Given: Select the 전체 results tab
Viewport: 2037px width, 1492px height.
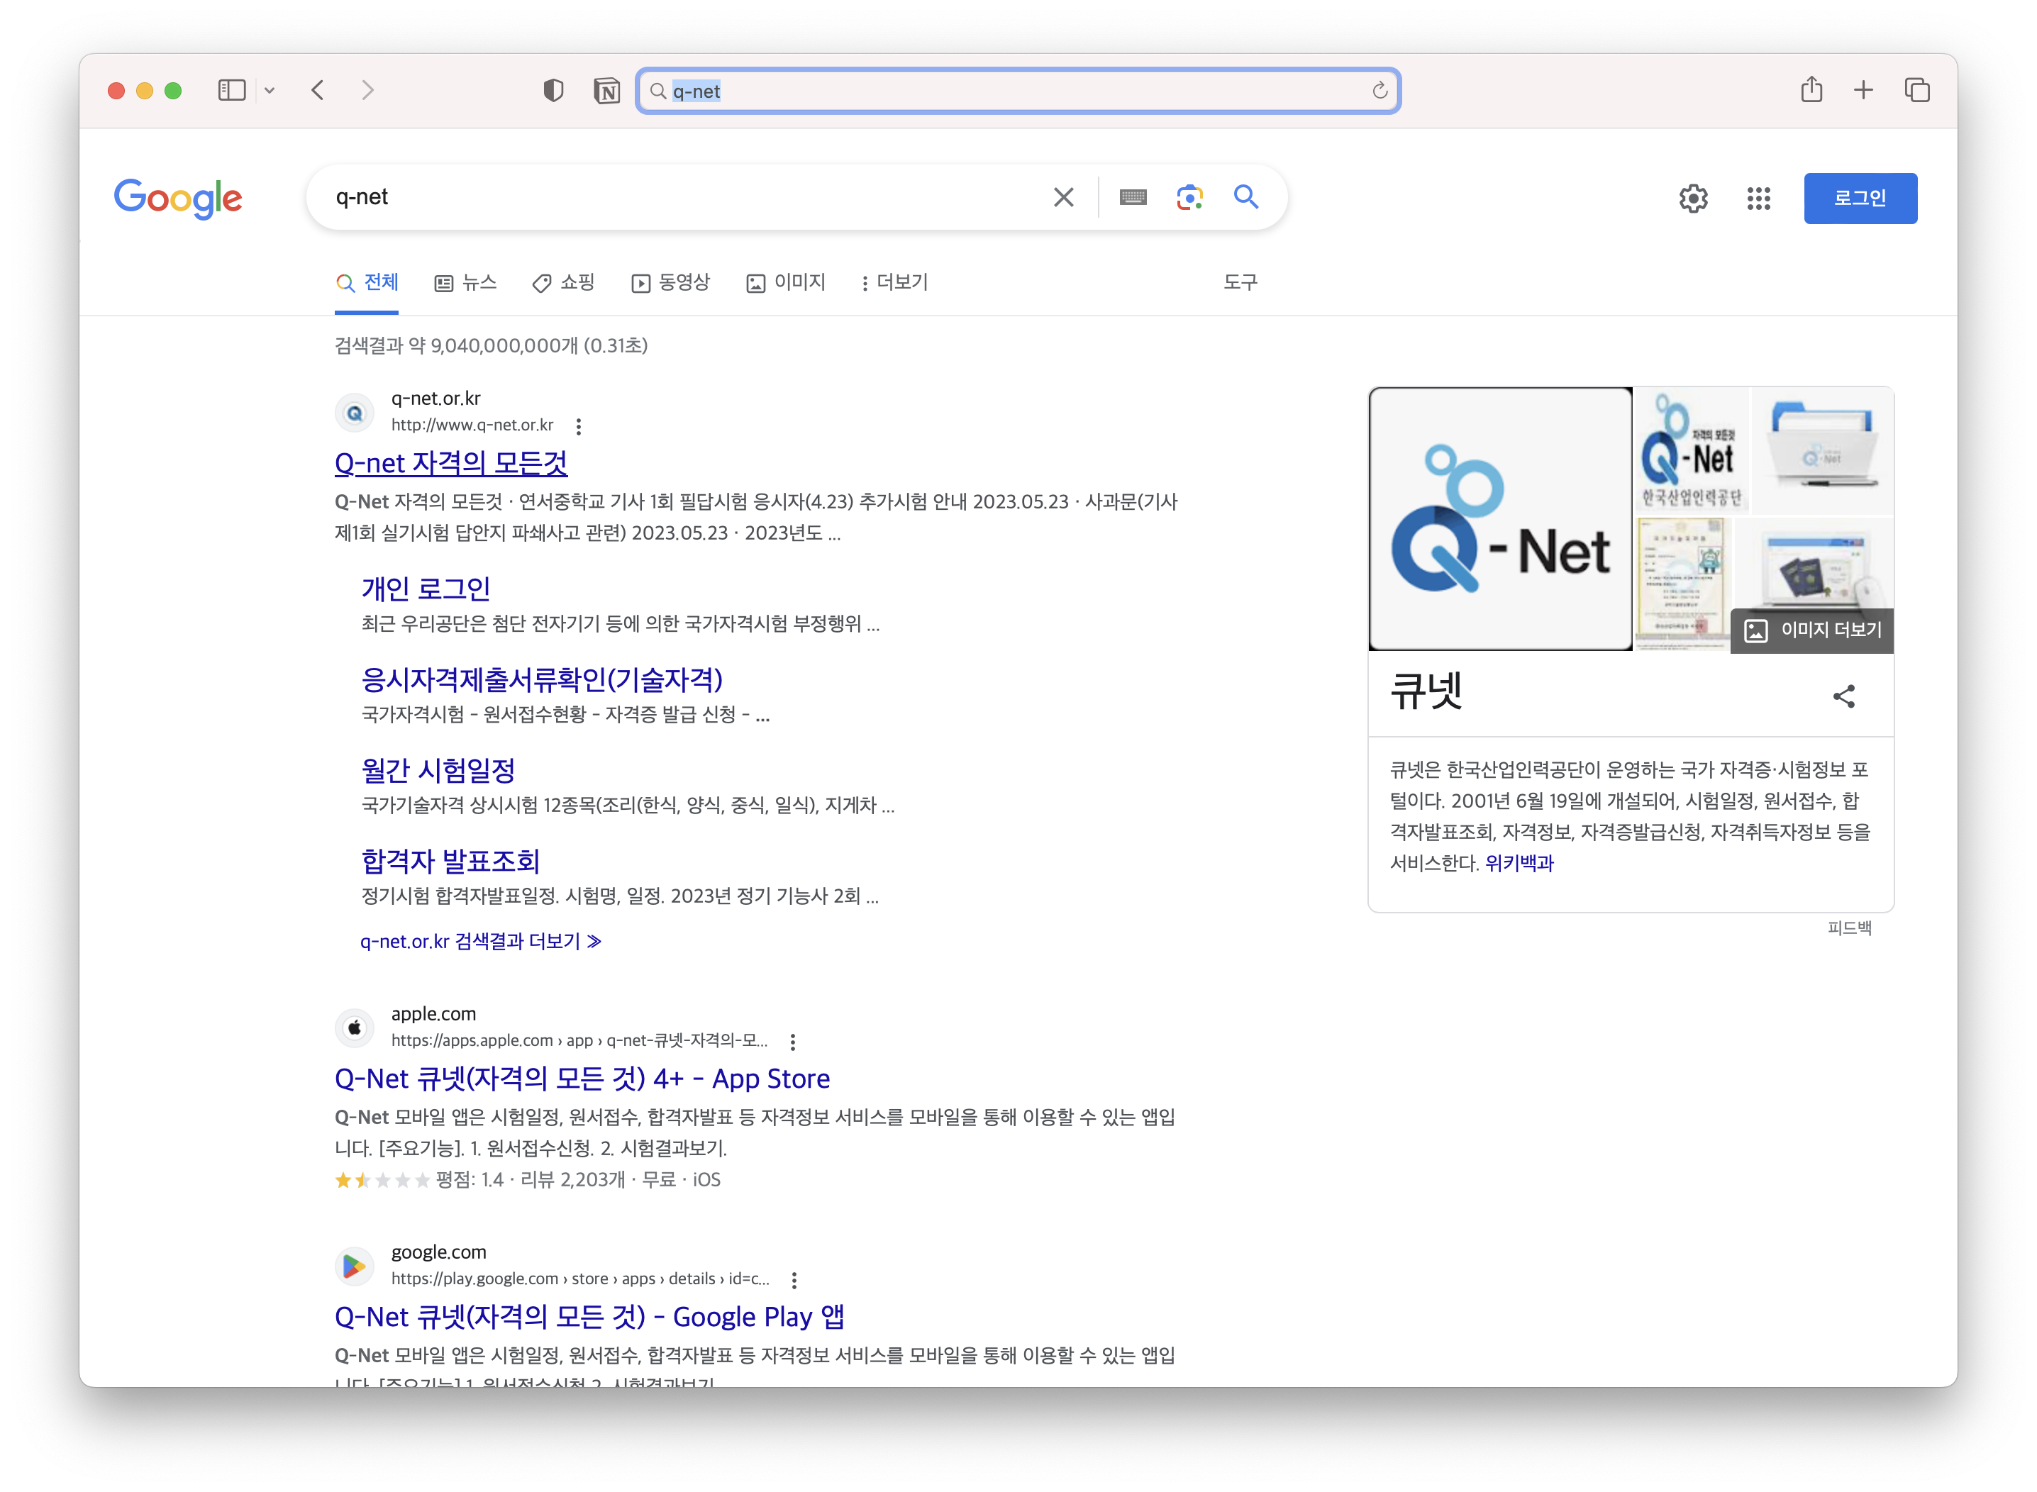Looking at the screenshot, I should pyautogui.click(x=367, y=283).
